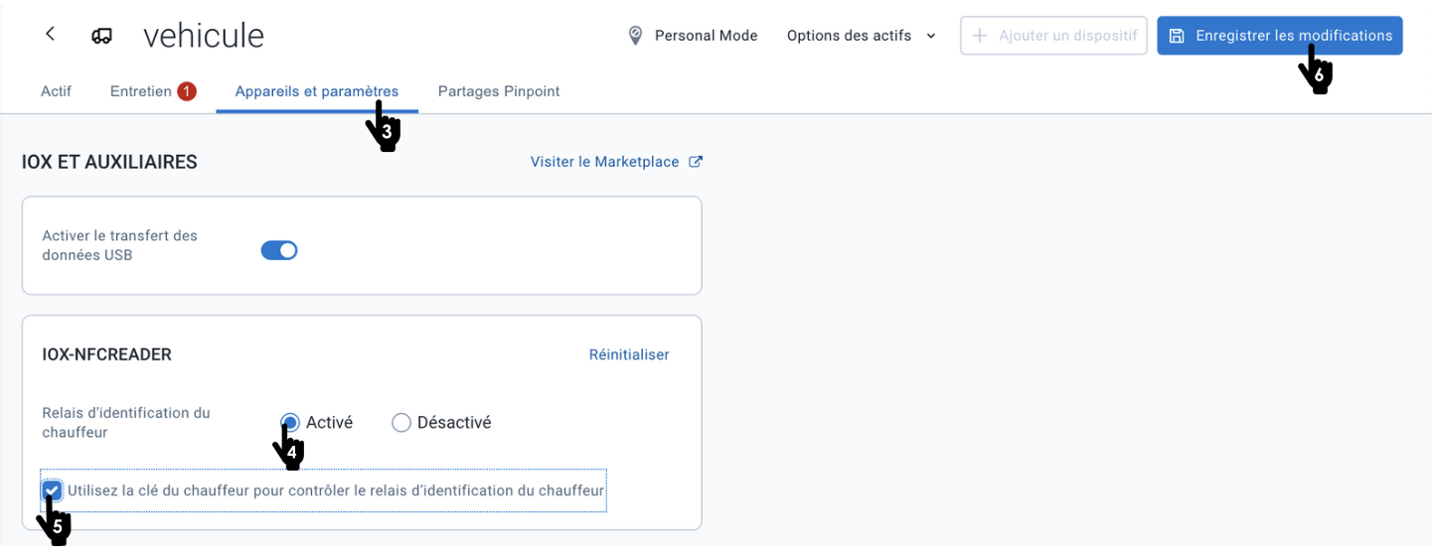Screen dimensions: 1437x558
Task: Uncheck the driver key relay control checkbox
Action: 53,490
